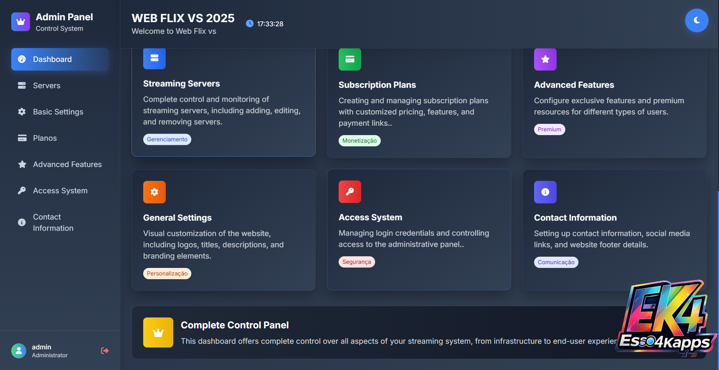Select Planos in the sidebar menu
Screen dimensions: 719x370
[45, 138]
